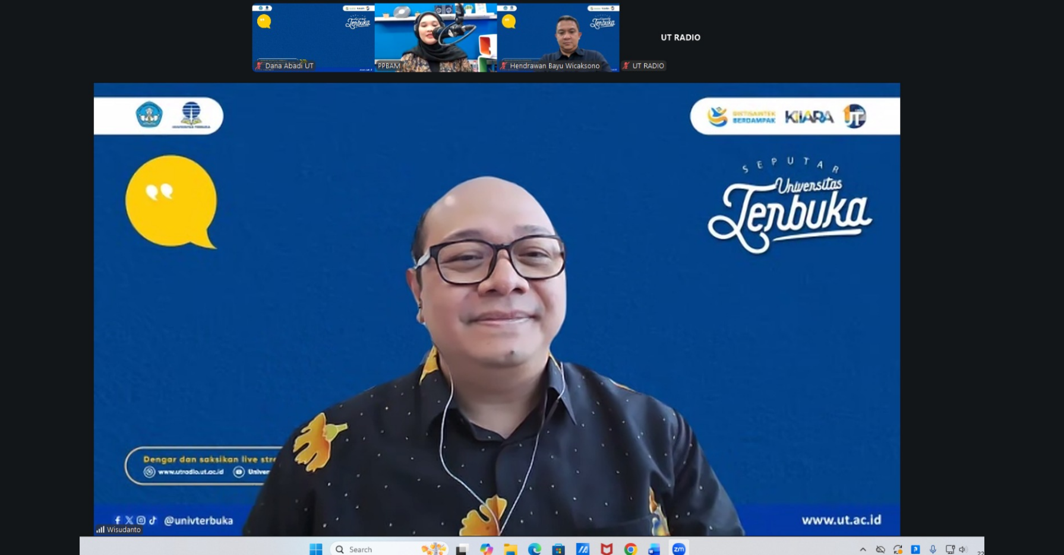This screenshot has width=1064, height=555.
Task: Open Microsoft Store from the taskbar
Action: click(558, 549)
